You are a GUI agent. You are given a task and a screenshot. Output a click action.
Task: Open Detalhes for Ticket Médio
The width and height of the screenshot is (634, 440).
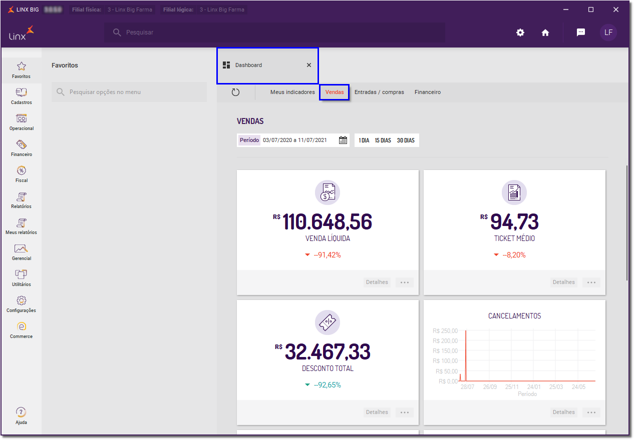tap(564, 282)
